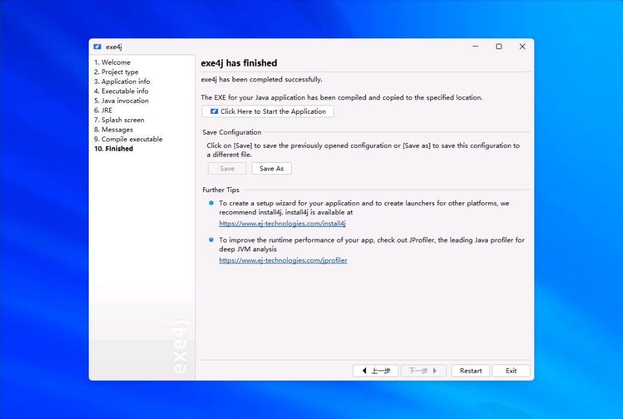Select the Finished step
The image size is (623, 419).
114,148
